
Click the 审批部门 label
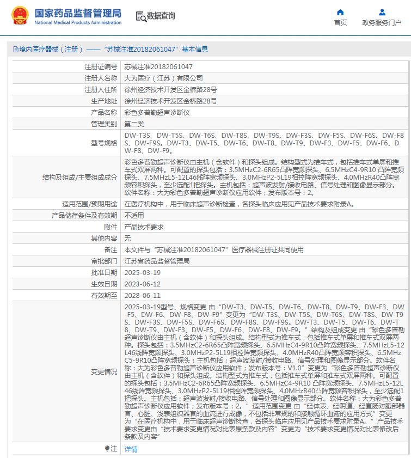tap(104, 261)
